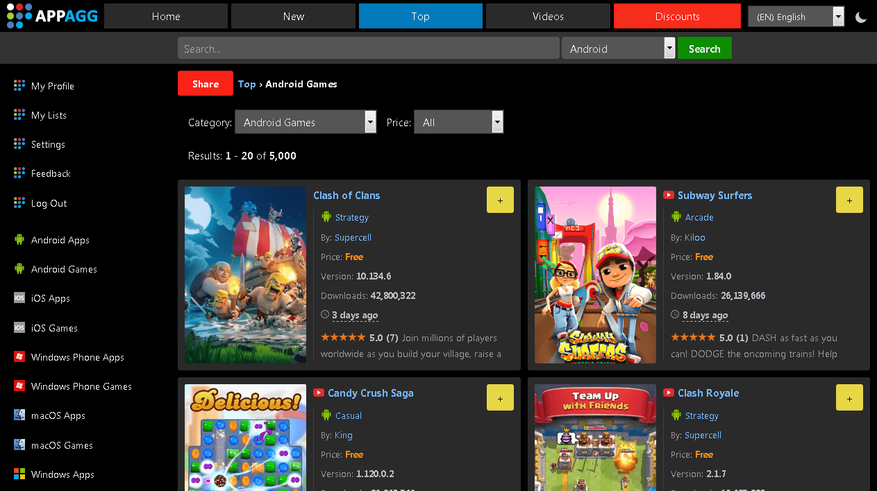Click the red Share button

pos(205,83)
